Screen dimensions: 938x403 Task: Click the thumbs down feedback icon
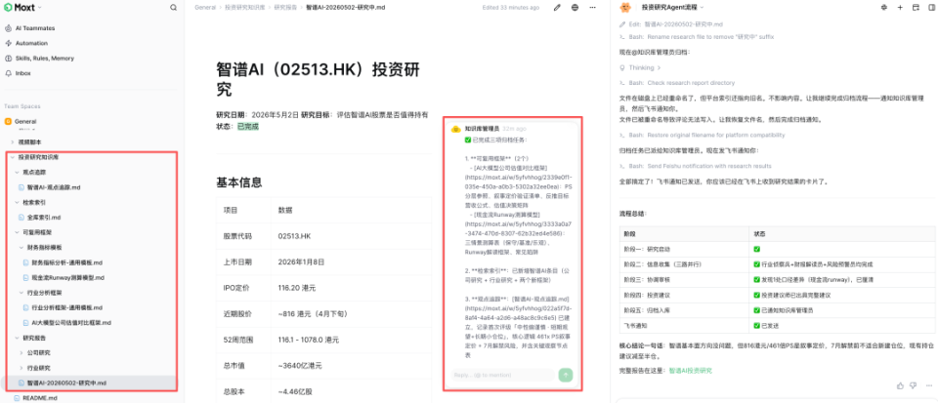(913, 385)
